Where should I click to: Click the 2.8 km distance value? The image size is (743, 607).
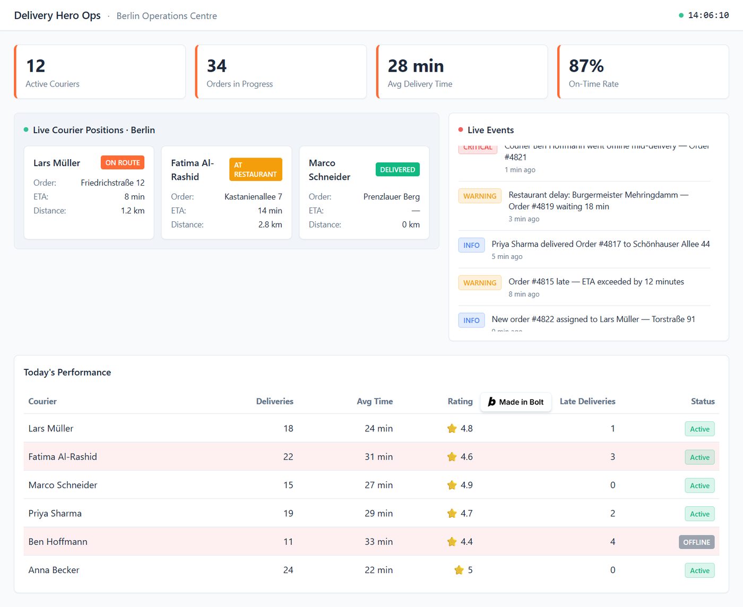click(270, 224)
